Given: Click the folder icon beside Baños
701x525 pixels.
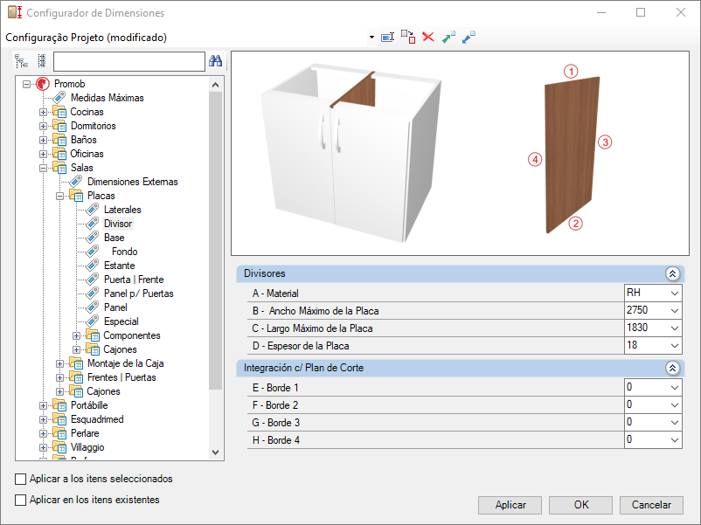Looking at the screenshot, I should coord(59,140).
